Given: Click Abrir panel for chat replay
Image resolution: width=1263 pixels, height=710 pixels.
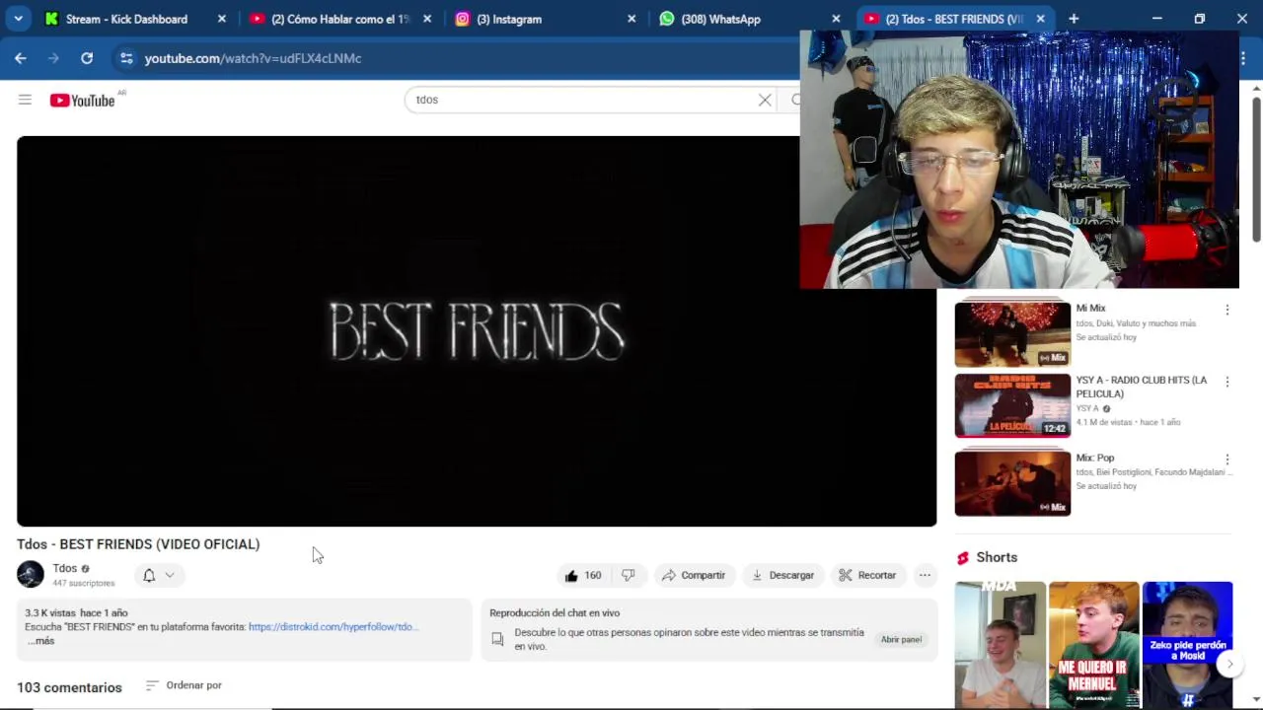Looking at the screenshot, I should 901,639.
